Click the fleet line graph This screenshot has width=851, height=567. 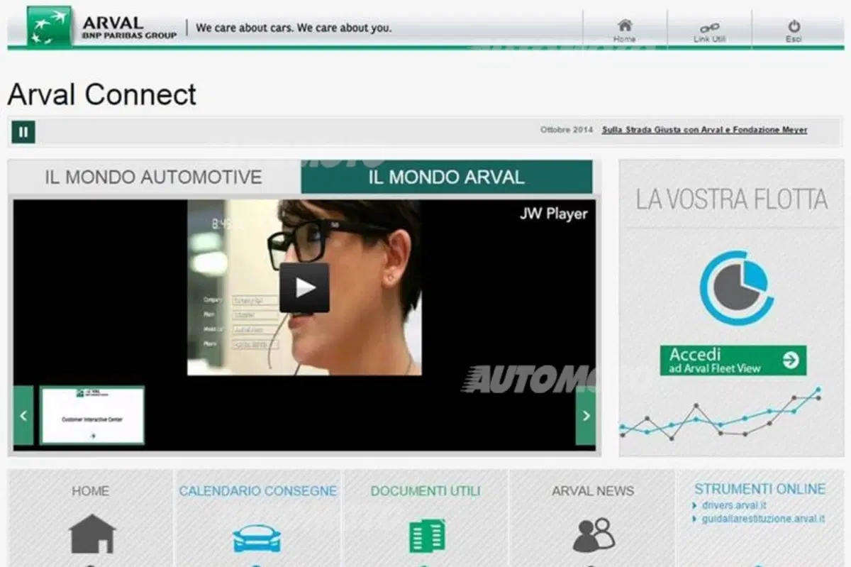(x=721, y=414)
